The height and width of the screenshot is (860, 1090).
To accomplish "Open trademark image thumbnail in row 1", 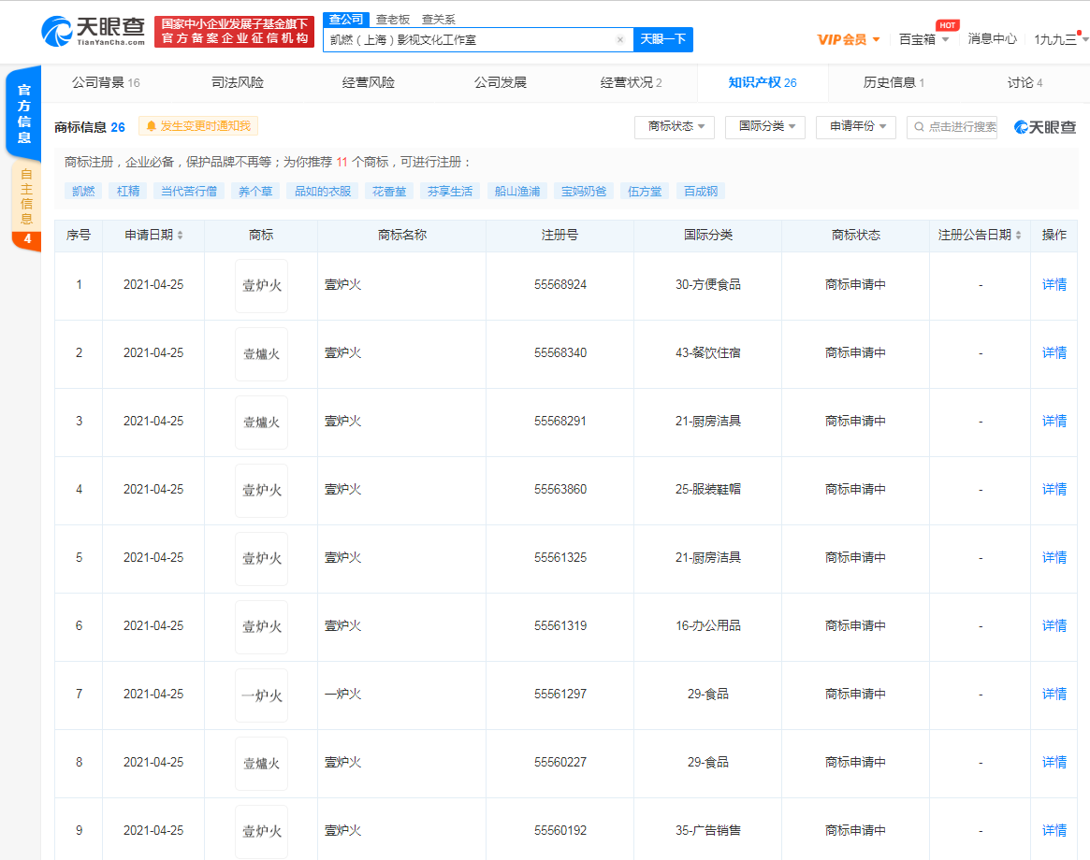I will 261,285.
